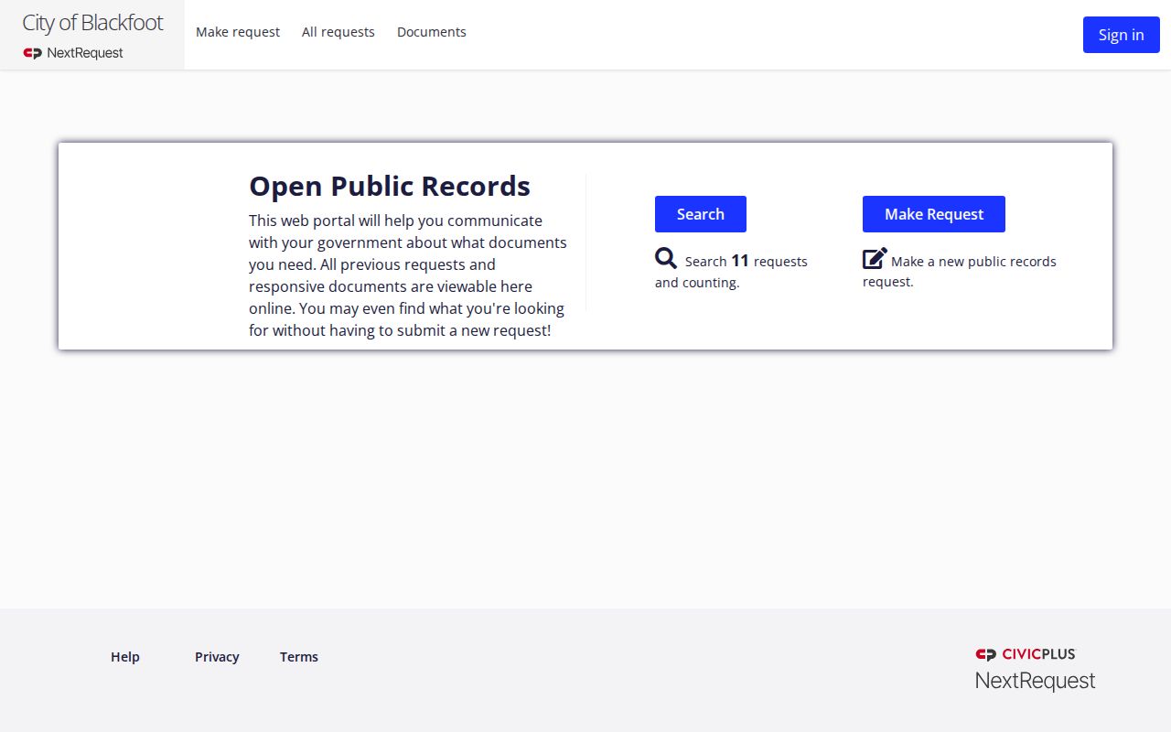Open the Documents navigation item
The width and height of the screenshot is (1171, 732).
click(x=432, y=32)
